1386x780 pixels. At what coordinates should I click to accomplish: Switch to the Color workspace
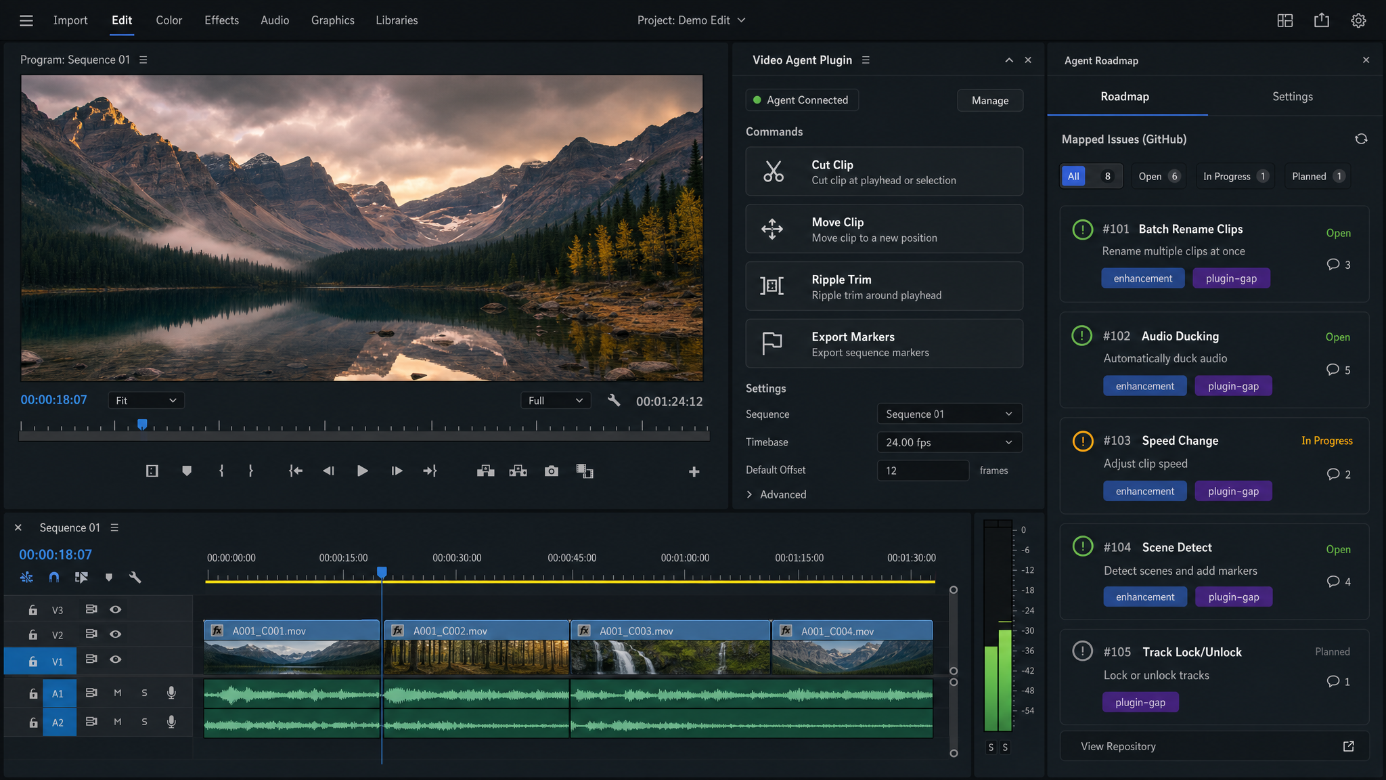(x=169, y=20)
